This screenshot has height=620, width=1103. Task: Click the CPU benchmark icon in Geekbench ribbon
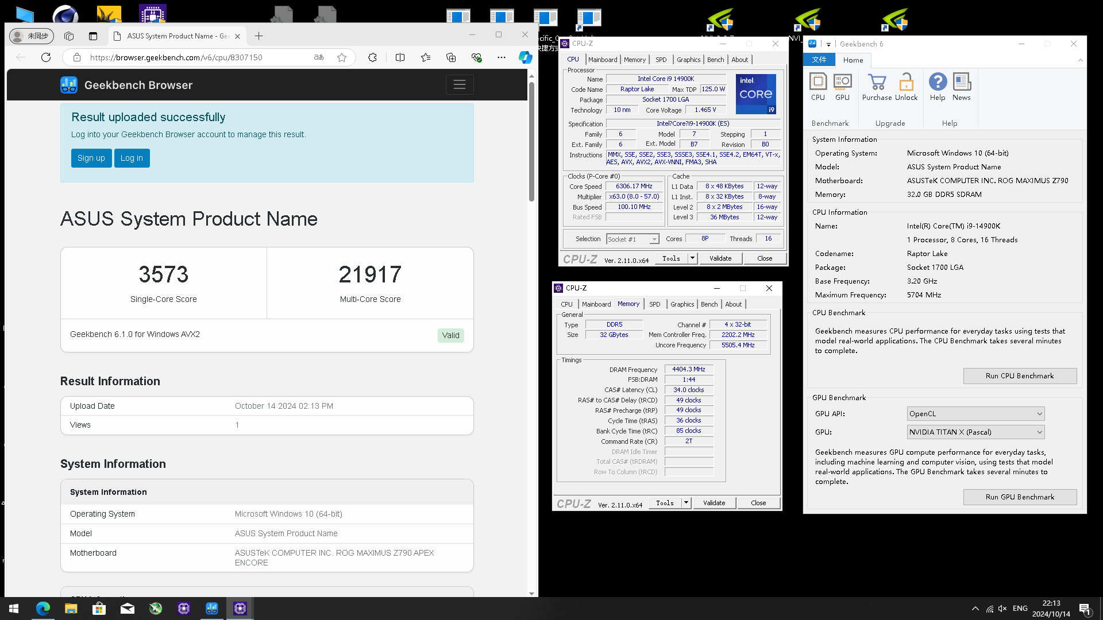point(818,87)
